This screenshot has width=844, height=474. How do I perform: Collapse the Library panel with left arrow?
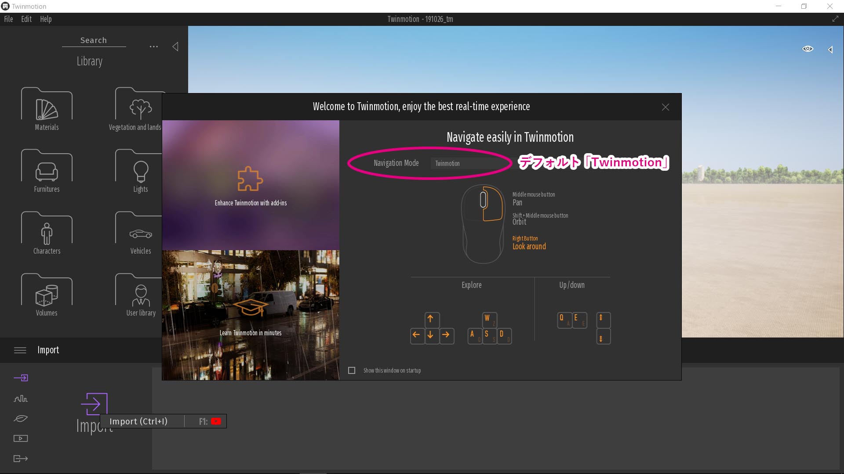tap(175, 47)
